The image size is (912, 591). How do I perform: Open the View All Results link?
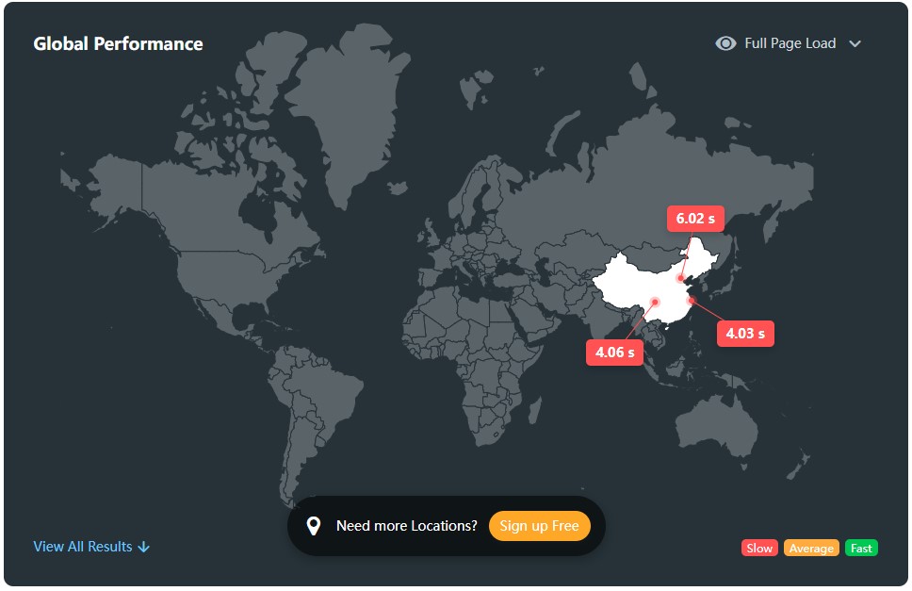[91, 547]
